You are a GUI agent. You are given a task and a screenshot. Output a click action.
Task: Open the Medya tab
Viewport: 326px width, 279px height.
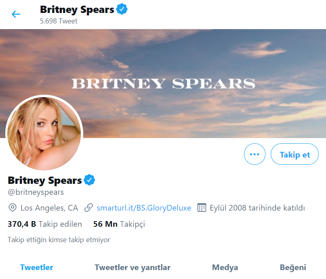point(225,267)
